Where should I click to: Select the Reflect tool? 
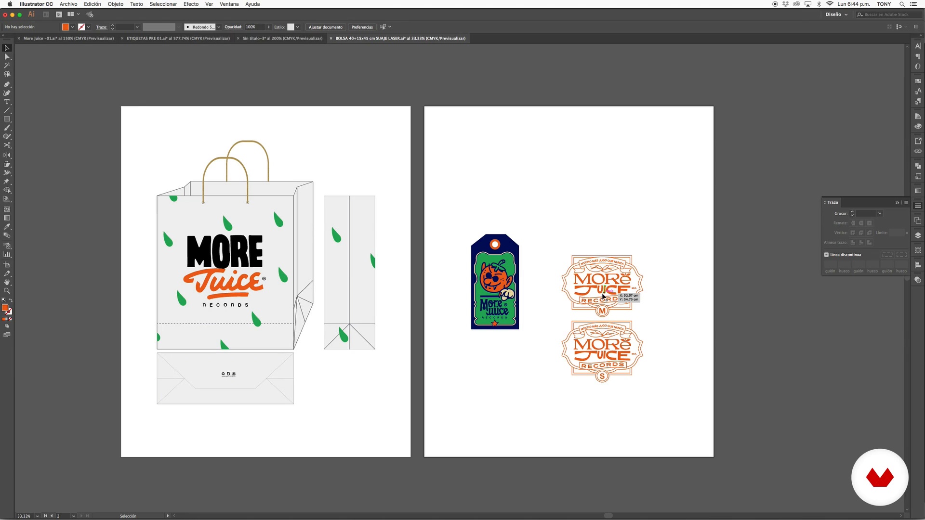coord(7,155)
